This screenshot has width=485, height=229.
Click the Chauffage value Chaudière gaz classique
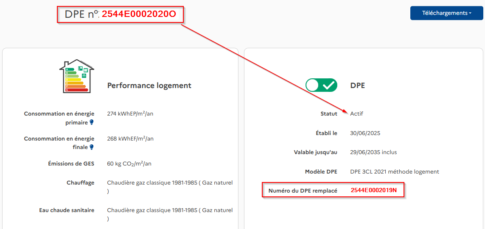170,187
